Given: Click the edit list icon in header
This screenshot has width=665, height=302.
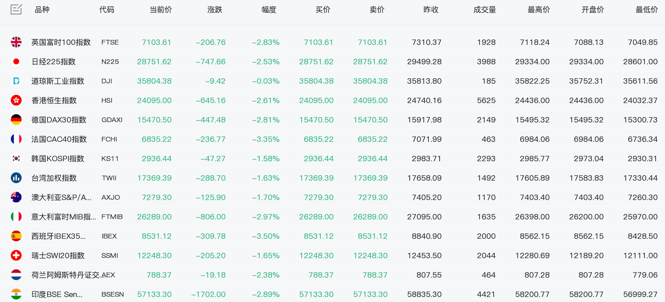Looking at the screenshot, I should (16, 9).
